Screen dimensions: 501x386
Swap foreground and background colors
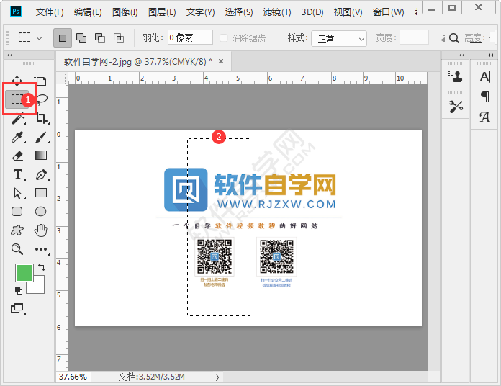pyautogui.click(x=41, y=267)
